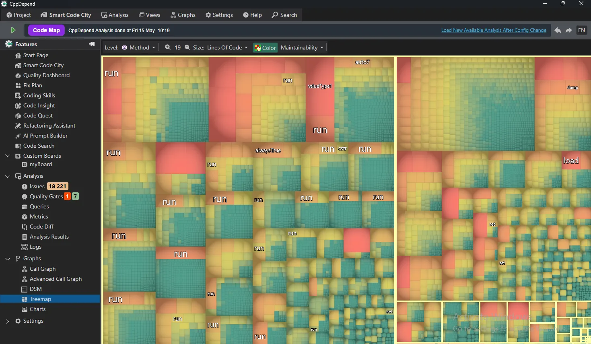Screen dimensions: 591x344
Task: Click the Code Quest icon
Action: [x=18, y=116]
